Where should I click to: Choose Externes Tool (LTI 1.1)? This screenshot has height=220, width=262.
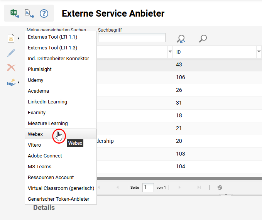tap(61, 37)
